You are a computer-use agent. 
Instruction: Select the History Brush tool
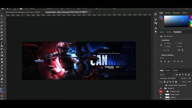pyautogui.click(x=2, y=49)
